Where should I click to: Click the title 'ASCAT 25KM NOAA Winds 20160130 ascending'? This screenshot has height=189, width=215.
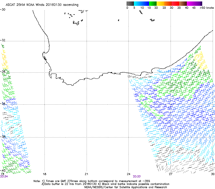[42, 5]
